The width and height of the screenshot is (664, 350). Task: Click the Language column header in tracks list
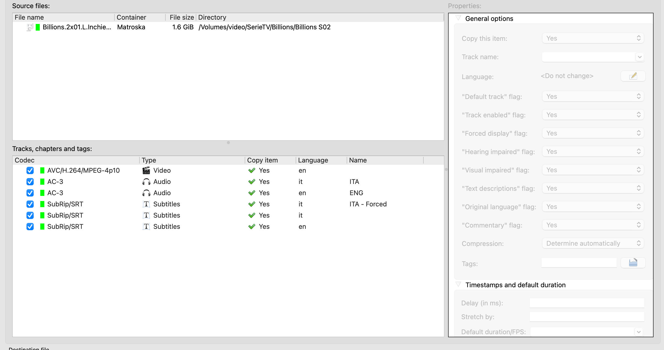[313, 160]
